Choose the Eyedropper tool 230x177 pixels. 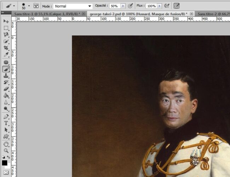(x=6, y=54)
